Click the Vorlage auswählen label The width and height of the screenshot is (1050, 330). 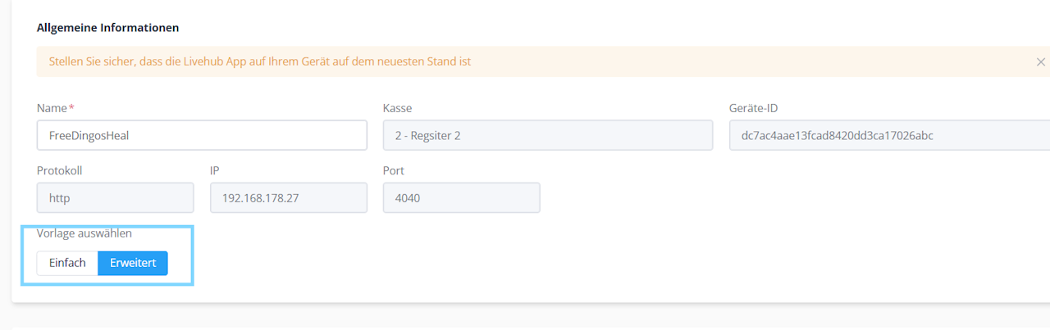click(84, 233)
